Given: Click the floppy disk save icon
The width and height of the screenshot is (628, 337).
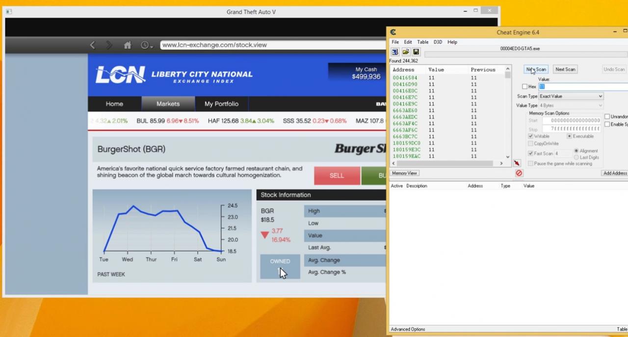Looking at the screenshot, I should (416, 52).
